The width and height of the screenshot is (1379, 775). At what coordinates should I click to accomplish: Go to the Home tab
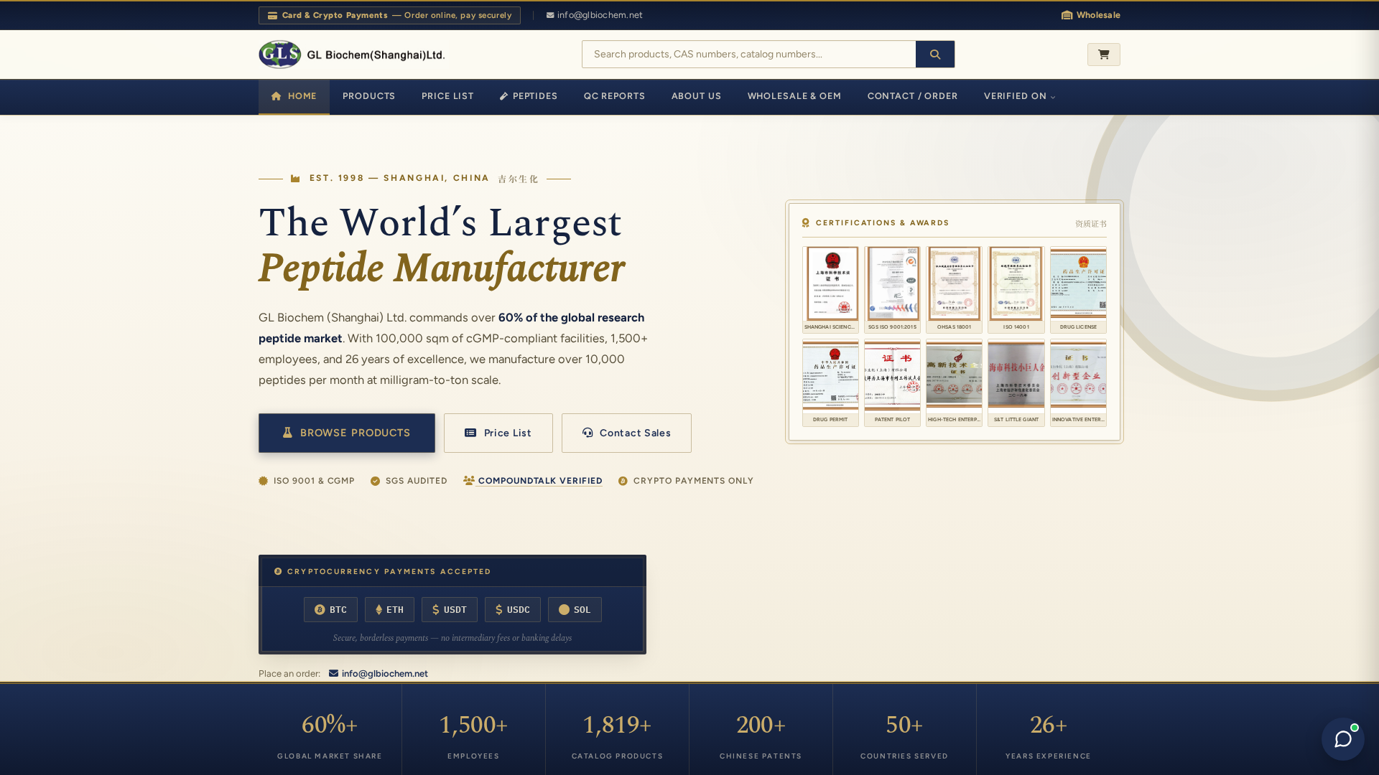tap(294, 96)
